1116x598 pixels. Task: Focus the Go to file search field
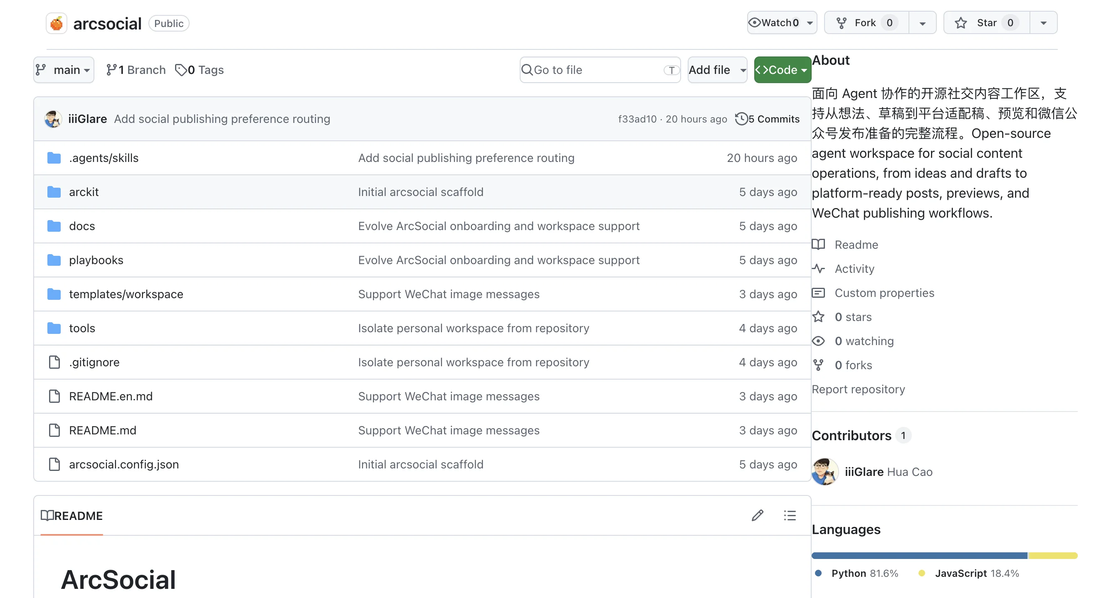(600, 70)
